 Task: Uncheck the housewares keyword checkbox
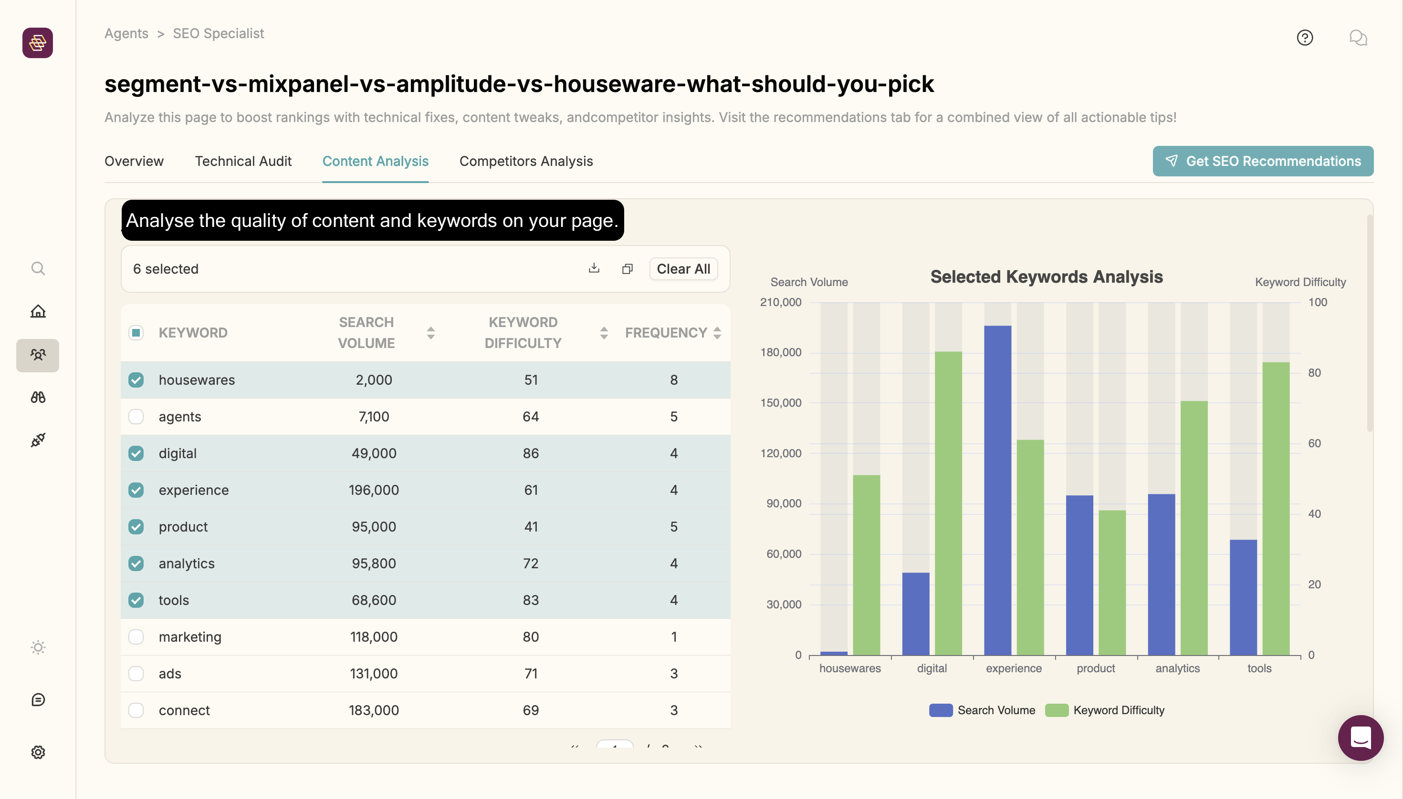pos(136,380)
